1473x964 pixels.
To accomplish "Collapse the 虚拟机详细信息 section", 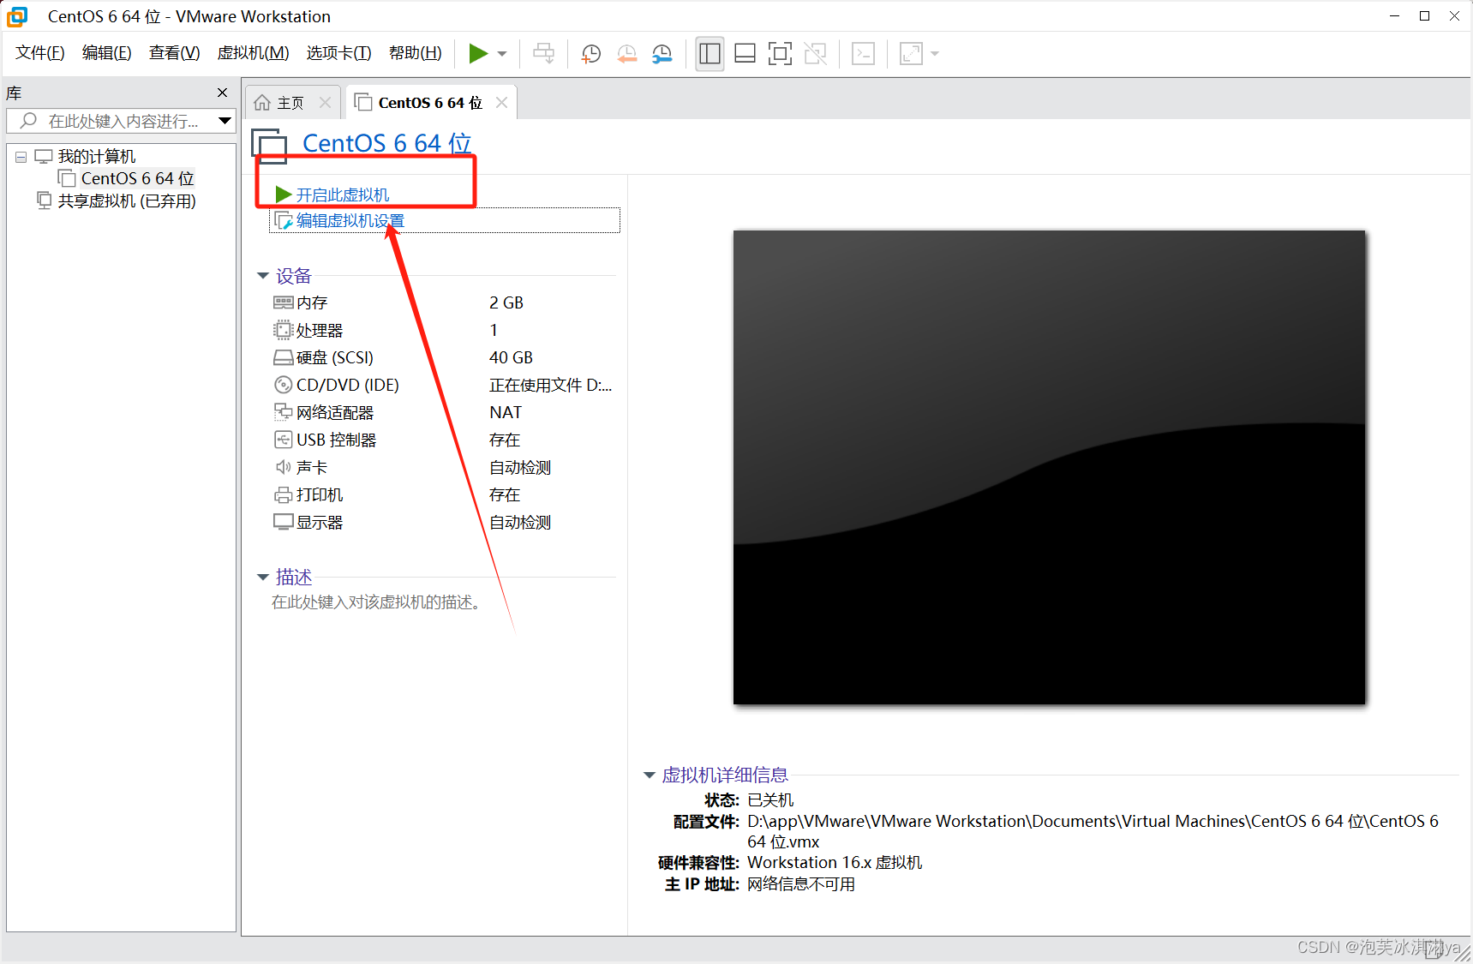I will pyautogui.click(x=650, y=775).
